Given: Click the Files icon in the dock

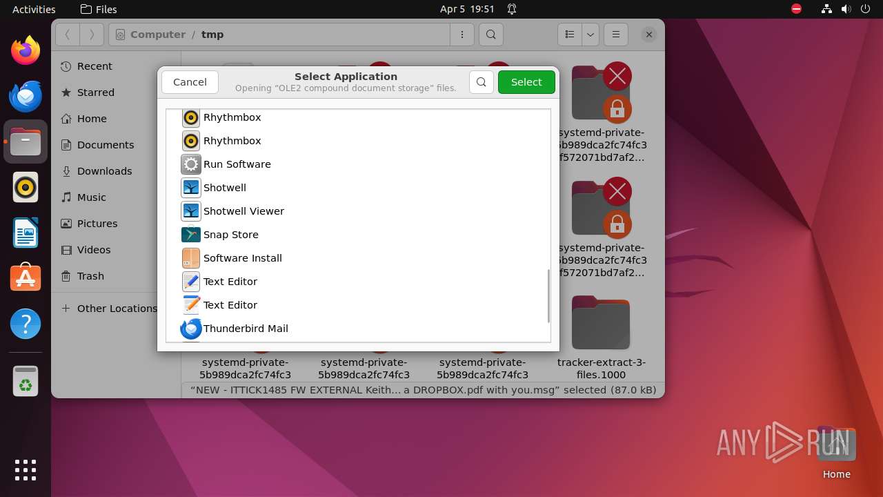Looking at the screenshot, I should 26,142.
